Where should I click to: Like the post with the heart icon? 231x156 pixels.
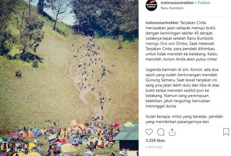149,132
